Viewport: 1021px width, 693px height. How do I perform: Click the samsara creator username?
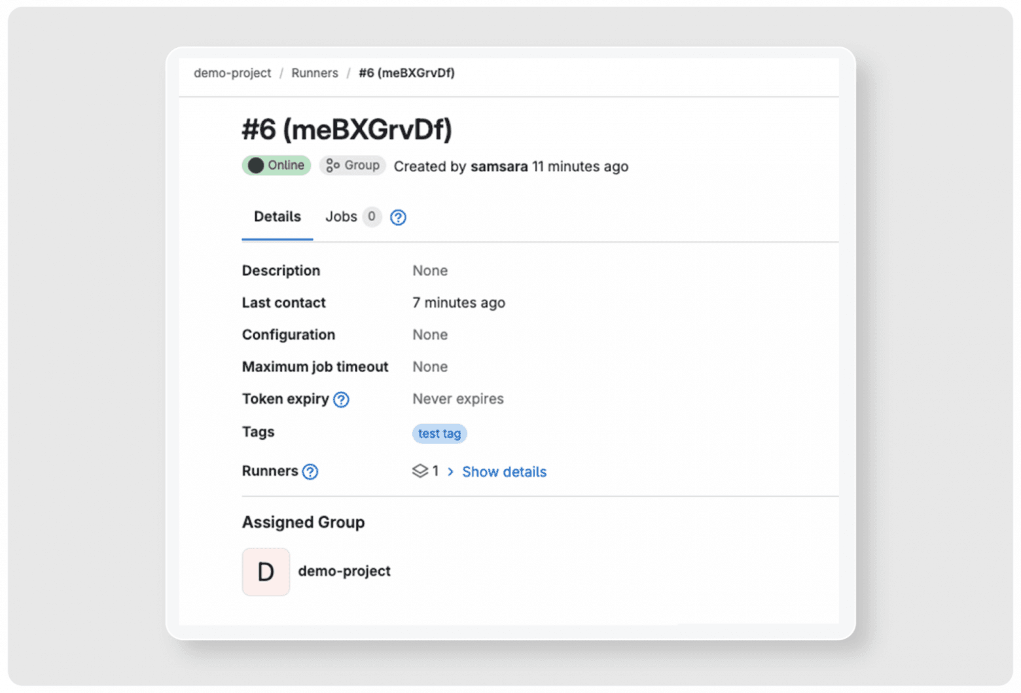point(499,166)
